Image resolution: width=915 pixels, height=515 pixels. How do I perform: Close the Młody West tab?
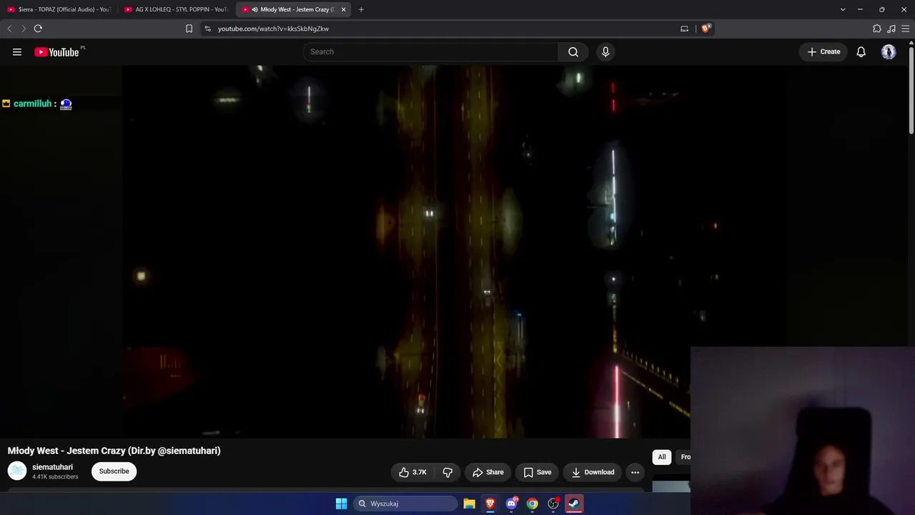(343, 9)
